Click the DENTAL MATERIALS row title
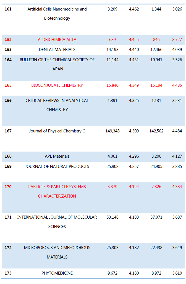The width and height of the screenshot is (186, 284). (57, 50)
